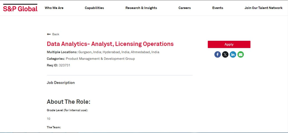Go back using the Back link

56,34
